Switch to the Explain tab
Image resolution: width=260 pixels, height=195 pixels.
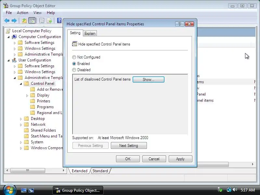pos(90,33)
